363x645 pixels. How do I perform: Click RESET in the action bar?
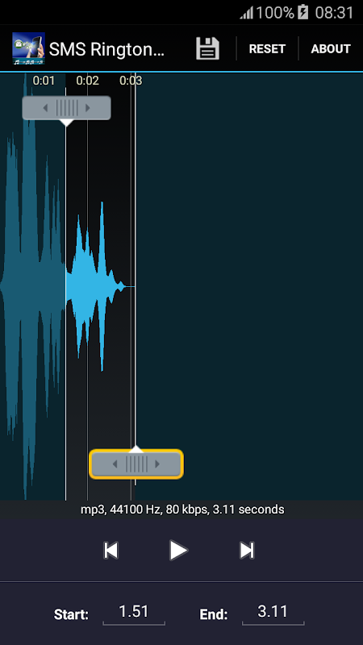click(267, 49)
